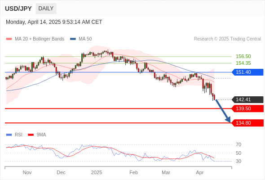Click the MA 50 blue legend swatch
Image resolution: width=265 pixels, height=180 pixels.
73,39
